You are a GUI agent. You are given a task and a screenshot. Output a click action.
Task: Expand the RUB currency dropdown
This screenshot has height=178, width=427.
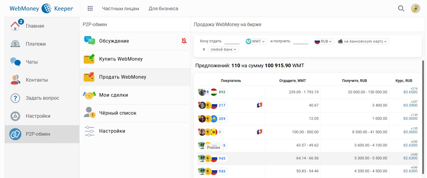coord(324,41)
